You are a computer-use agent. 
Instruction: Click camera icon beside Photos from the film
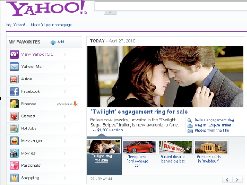point(190,131)
